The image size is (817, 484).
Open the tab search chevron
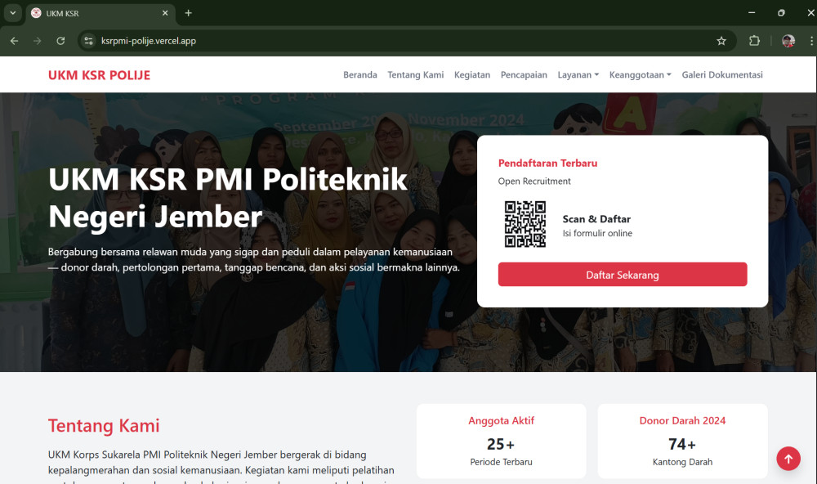pos(12,13)
